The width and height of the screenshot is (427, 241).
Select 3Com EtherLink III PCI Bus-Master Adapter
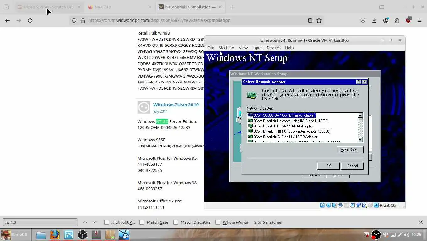click(292, 131)
